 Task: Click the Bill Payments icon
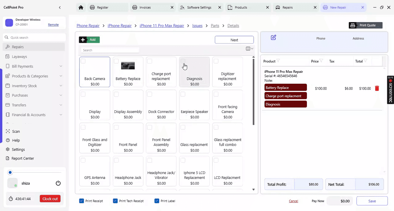point(8,66)
